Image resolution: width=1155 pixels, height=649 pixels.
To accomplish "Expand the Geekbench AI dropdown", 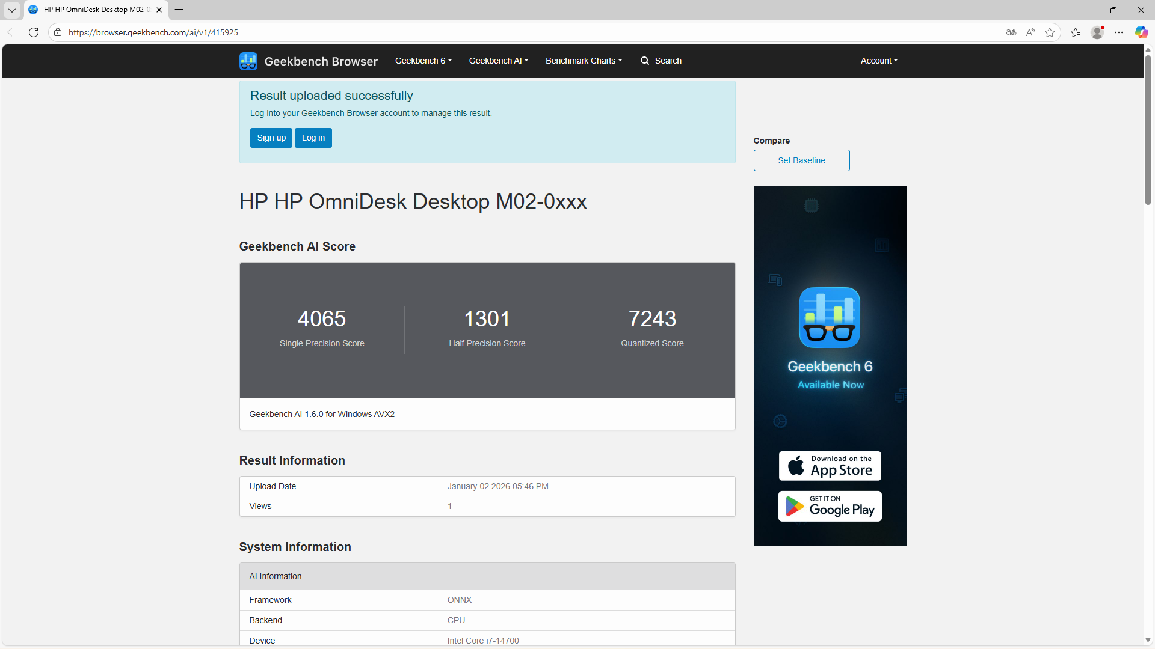I will 498,61.
